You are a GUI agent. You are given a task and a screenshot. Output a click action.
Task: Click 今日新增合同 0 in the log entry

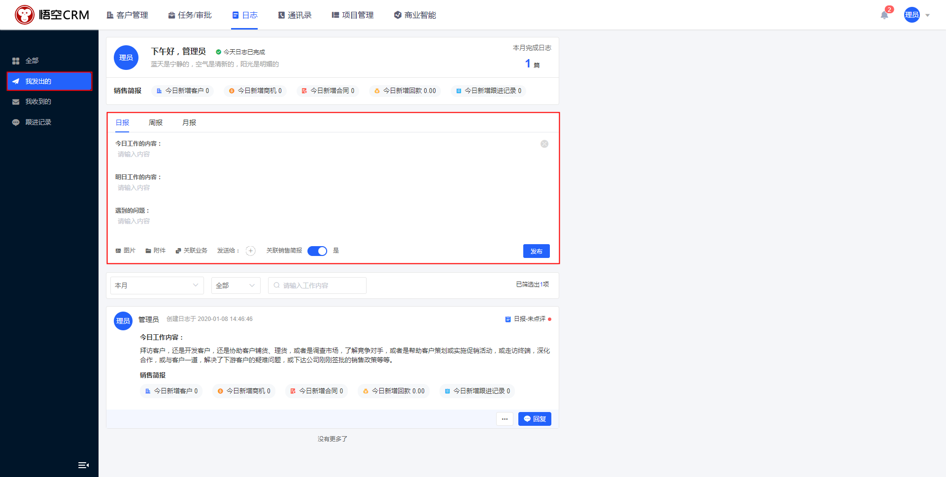tap(317, 391)
